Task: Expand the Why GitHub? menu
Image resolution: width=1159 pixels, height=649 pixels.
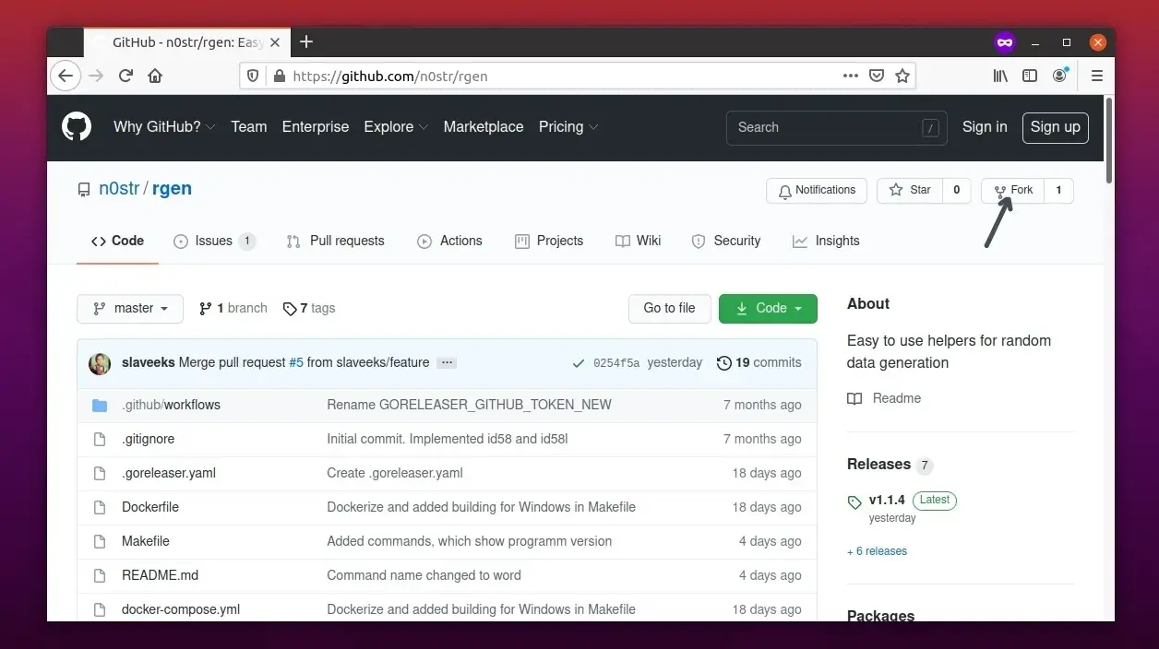Action: (164, 127)
